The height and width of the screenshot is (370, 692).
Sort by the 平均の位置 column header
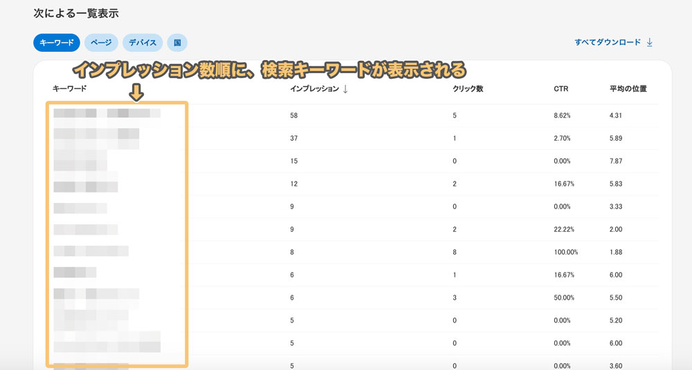pos(628,89)
